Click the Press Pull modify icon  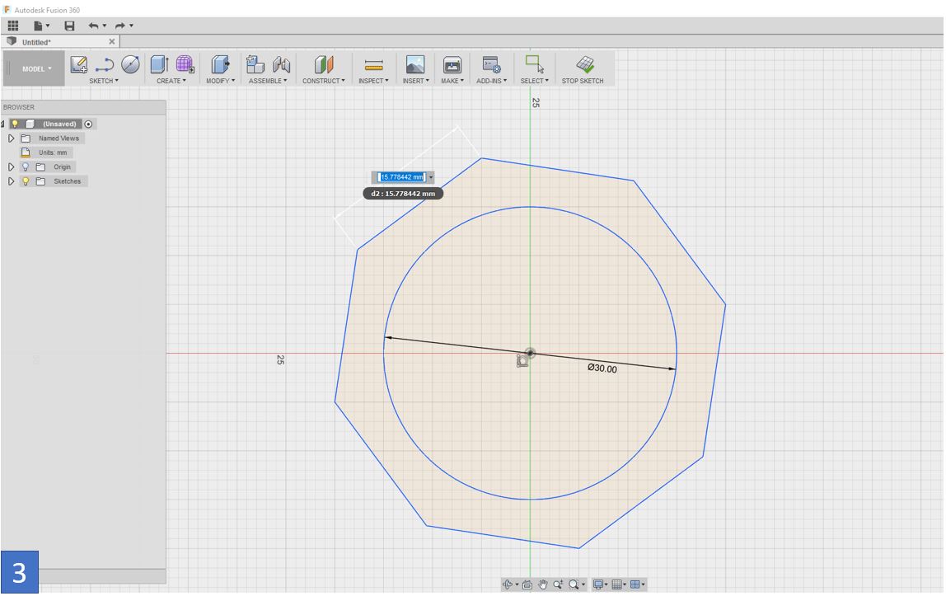220,64
